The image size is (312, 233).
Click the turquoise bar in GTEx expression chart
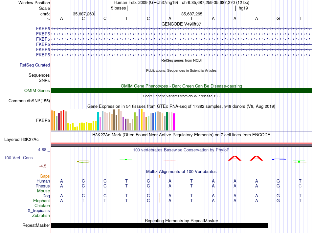[x=98, y=121]
